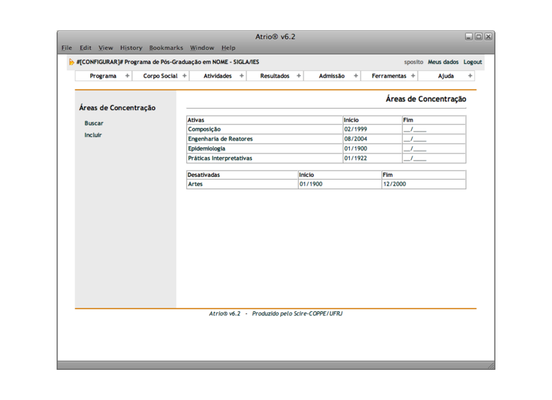The width and height of the screenshot is (552, 400).
Task: Expand the plus beside Corpo Social
Action: (x=185, y=76)
